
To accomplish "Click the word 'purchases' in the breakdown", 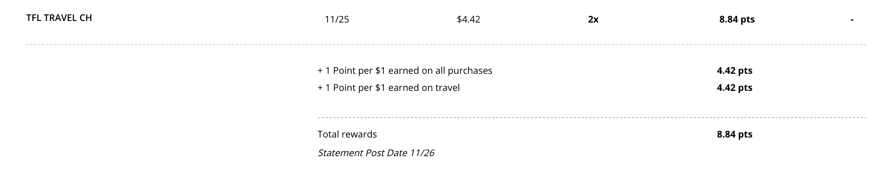I will pos(470,71).
